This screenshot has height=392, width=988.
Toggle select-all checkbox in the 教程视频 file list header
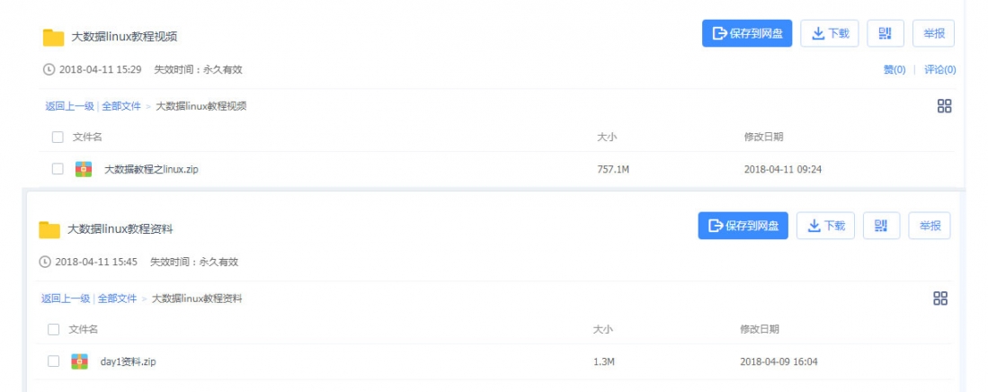click(58, 137)
